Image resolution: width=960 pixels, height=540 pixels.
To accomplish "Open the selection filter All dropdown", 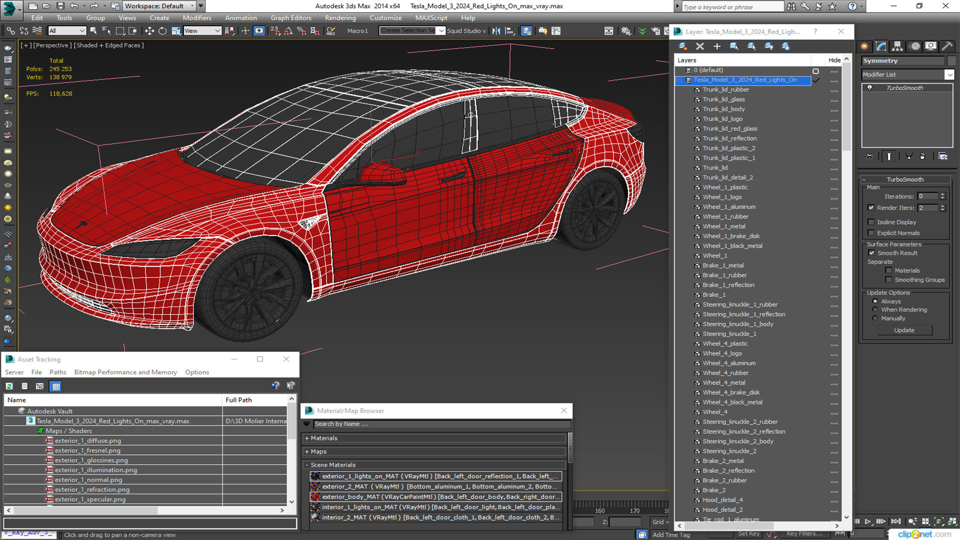I will (67, 31).
